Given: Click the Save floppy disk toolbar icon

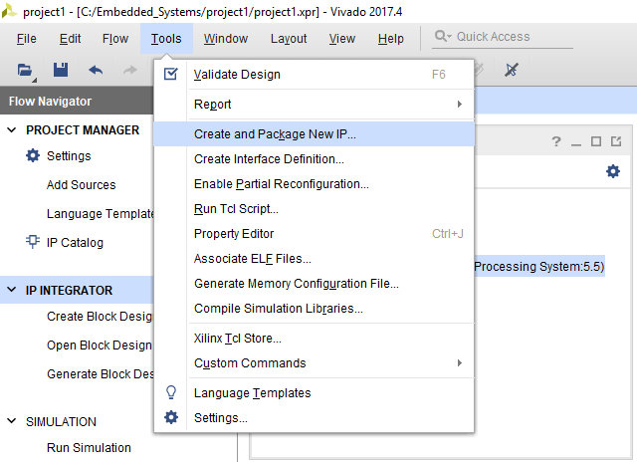Looking at the screenshot, I should click(61, 70).
